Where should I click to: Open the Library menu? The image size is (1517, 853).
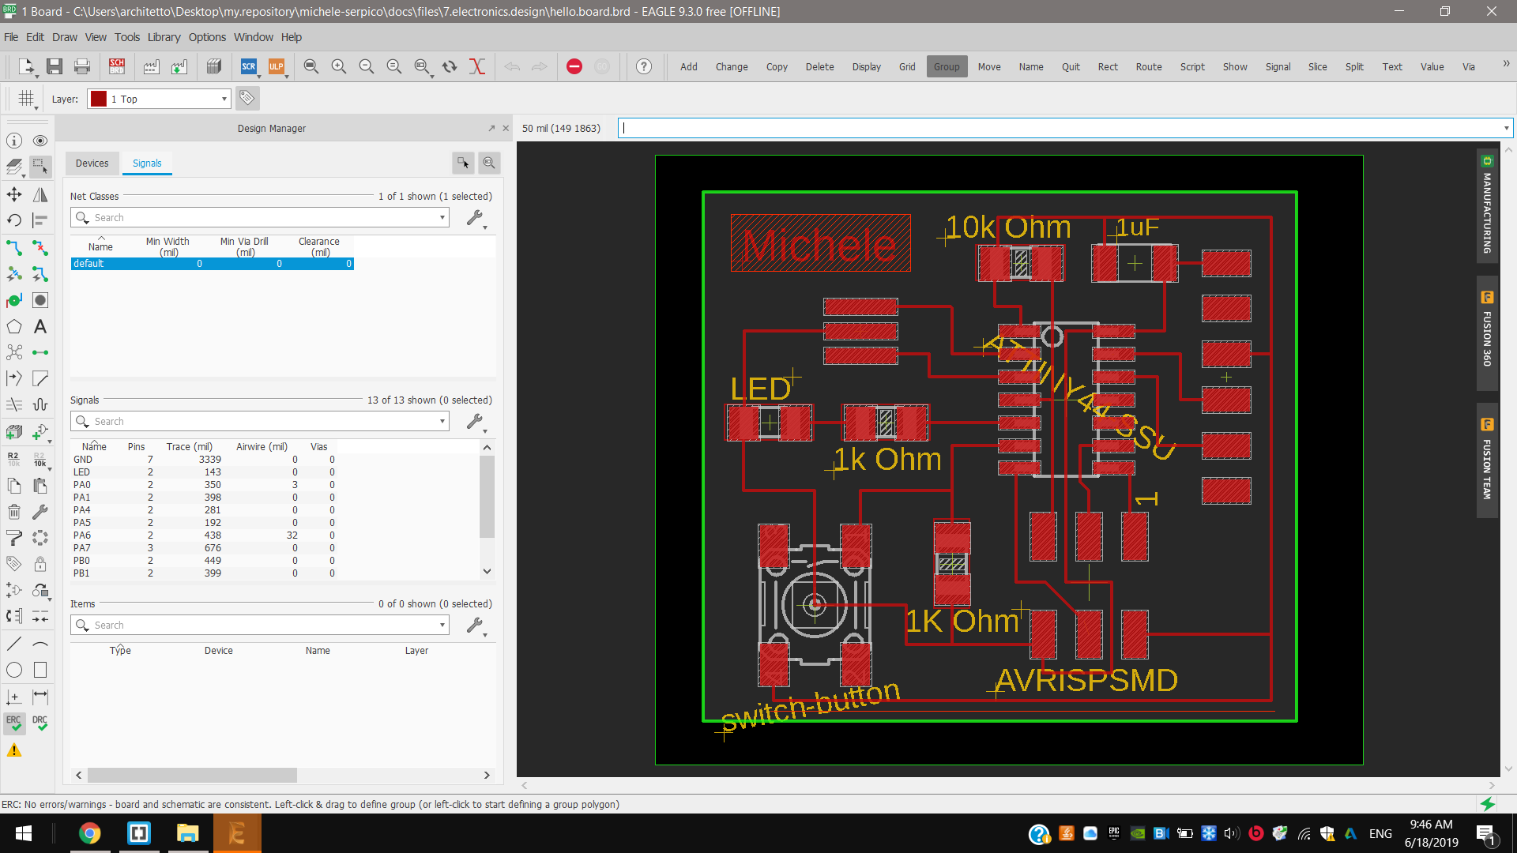(x=164, y=37)
